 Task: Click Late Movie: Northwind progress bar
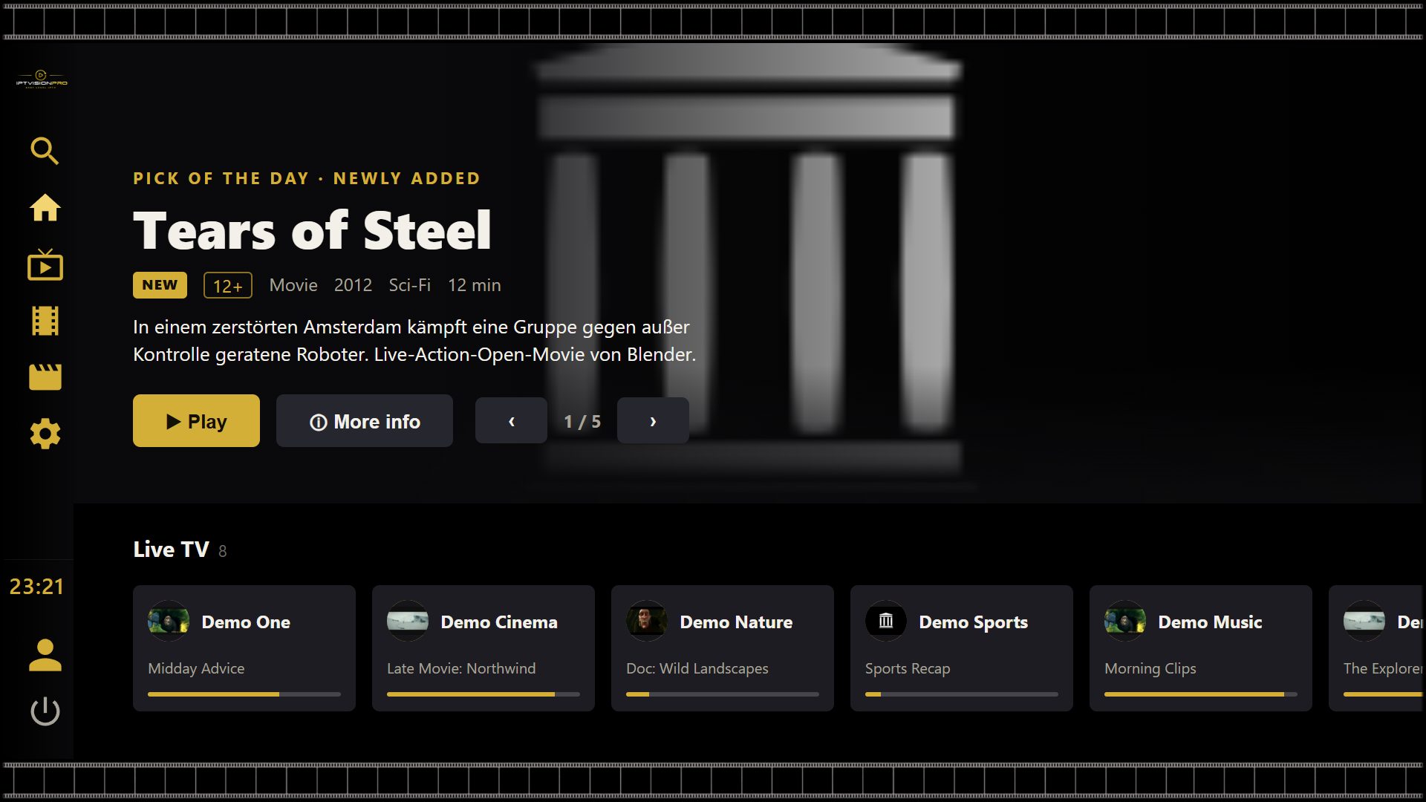(x=484, y=694)
